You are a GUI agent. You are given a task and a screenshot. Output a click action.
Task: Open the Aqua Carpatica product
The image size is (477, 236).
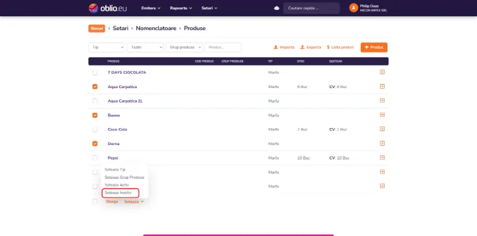click(122, 87)
